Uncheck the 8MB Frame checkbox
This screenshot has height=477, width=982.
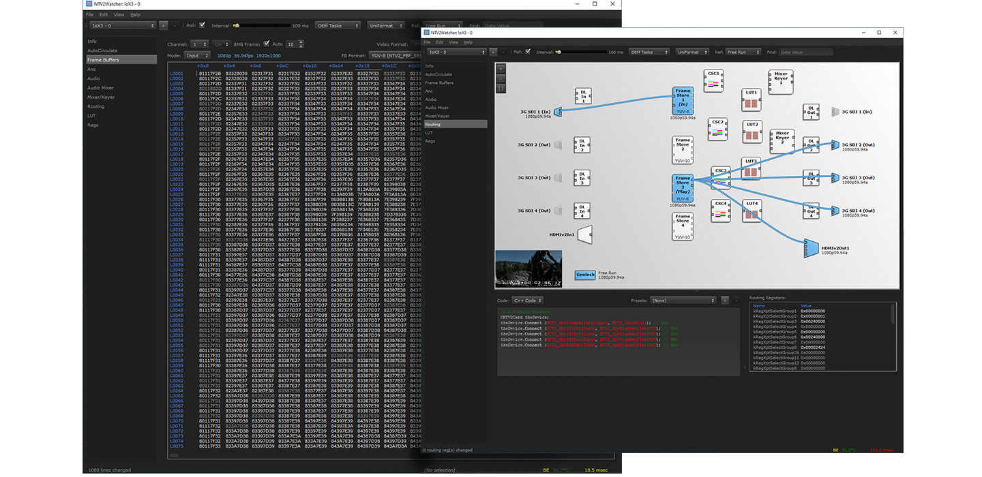(267, 44)
